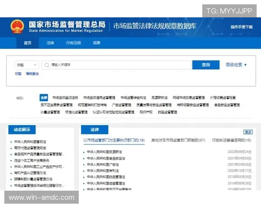Click the 动态展示 panel header
The image size is (261, 208).
pyautogui.click(x=22, y=130)
